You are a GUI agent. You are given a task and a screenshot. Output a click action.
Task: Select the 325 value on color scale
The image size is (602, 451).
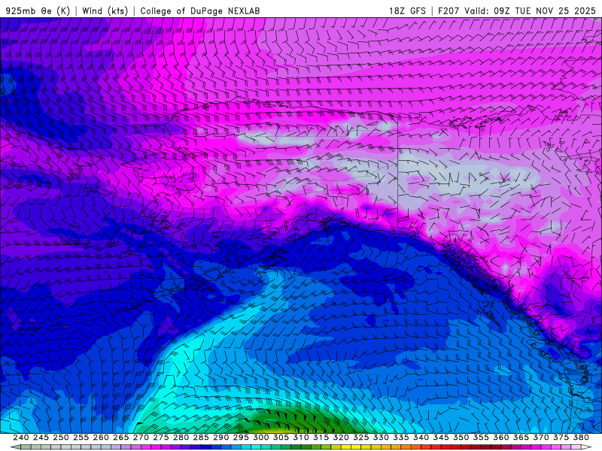coord(360,437)
